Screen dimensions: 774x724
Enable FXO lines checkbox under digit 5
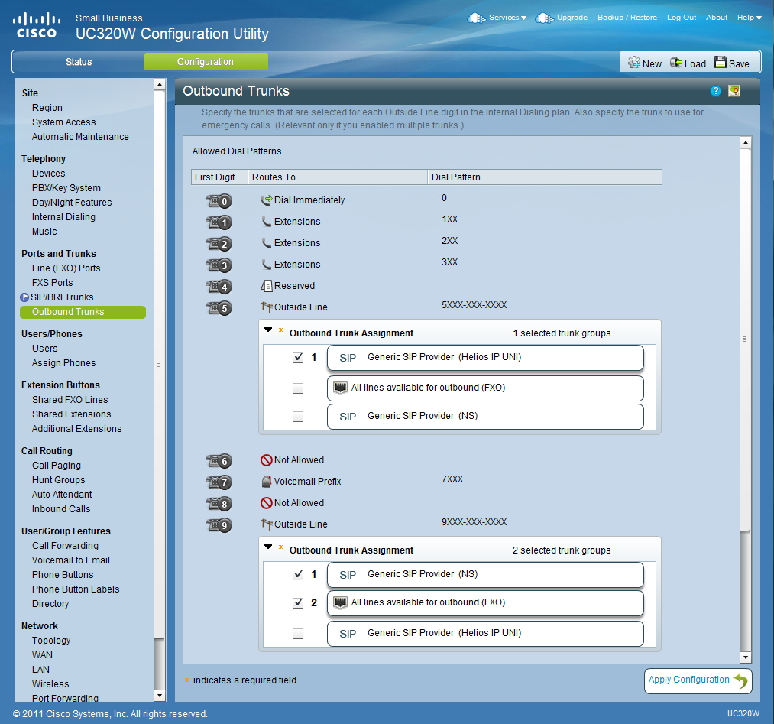tap(298, 388)
